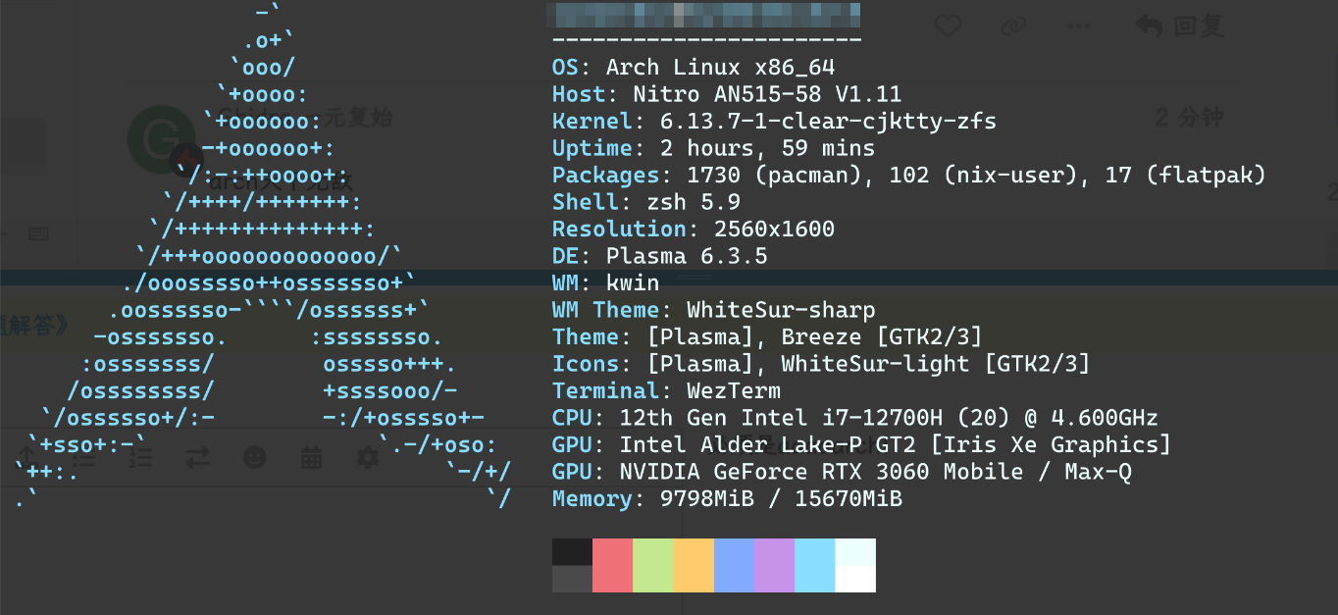Screen dimensions: 1338x615
Task: Open the gear options in editor toolbar
Action: point(368,457)
